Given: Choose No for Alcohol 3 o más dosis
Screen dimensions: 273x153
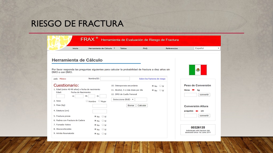Looking at the screenshot, I should pos(153,90).
